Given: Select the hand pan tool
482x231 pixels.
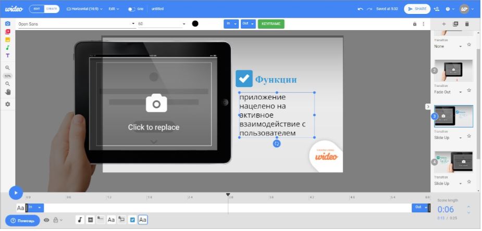Looking at the screenshot, I should coord(8,92).
